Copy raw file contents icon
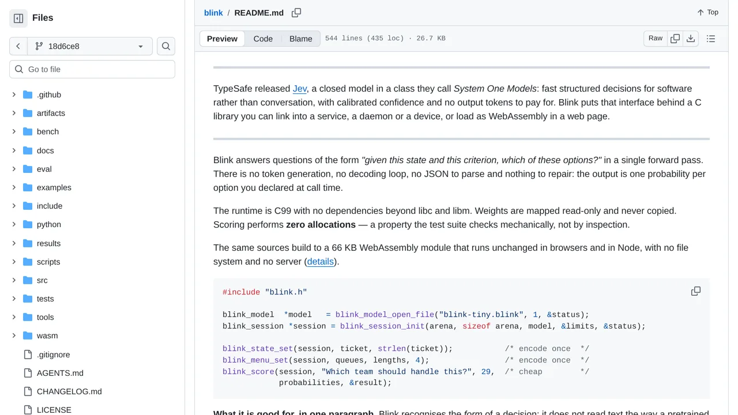 [x=675, y=39]
